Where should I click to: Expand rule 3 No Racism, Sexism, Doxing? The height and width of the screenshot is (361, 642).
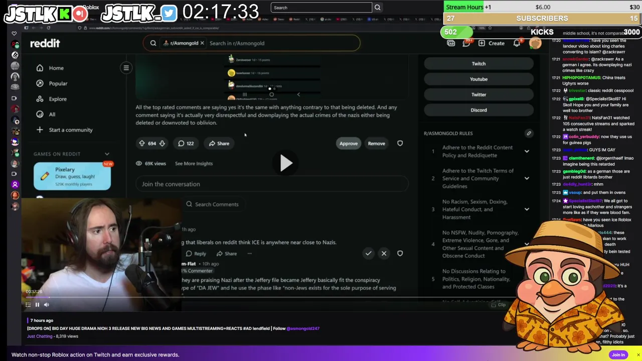pyautogui.click(x=527, y=210)
